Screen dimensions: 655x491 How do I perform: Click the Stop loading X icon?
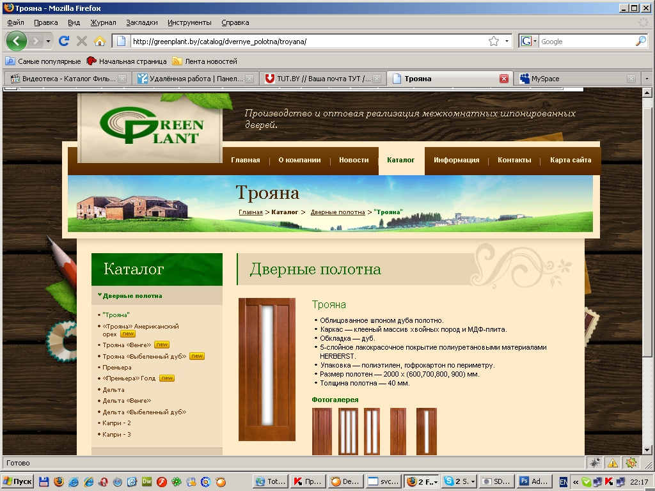click(x=82, y=41)
